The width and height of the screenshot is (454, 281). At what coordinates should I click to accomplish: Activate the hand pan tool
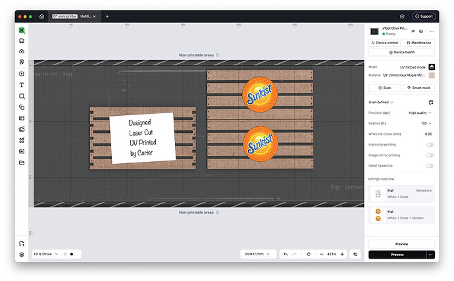tap(309, 254)
